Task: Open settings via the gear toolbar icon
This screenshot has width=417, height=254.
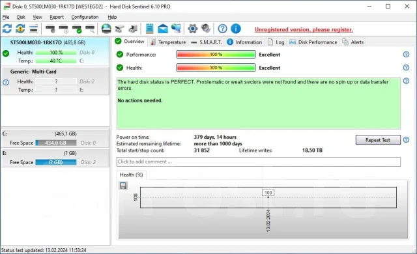Action: pyautogui.click(x=193, y=29)
